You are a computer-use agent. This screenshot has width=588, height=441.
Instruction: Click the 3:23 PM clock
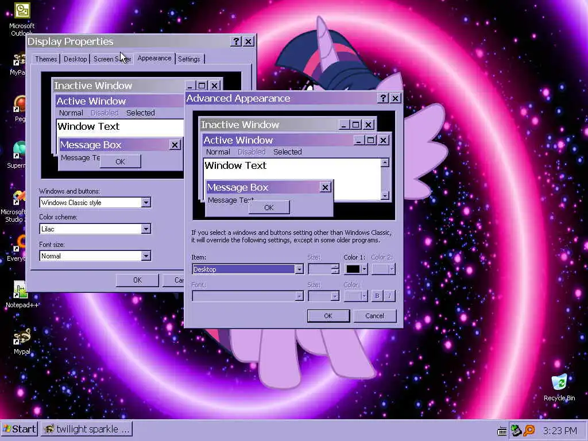559,431
